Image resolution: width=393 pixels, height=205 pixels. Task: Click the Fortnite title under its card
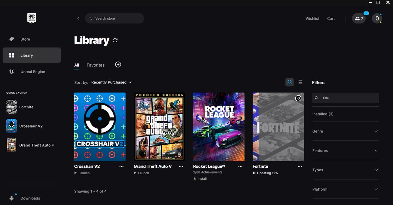tap(260, 166)
